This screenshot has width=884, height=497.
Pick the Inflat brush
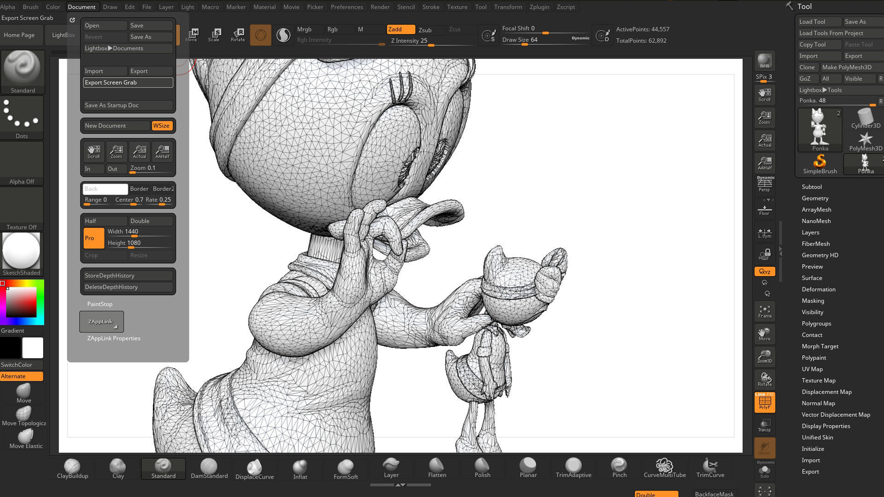click(x=300, y=469)
